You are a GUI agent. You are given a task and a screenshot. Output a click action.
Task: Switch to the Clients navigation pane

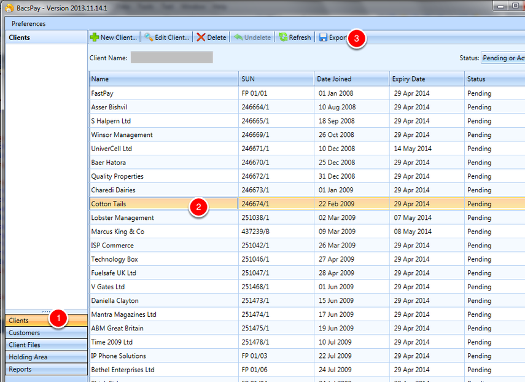pos(46,321)
